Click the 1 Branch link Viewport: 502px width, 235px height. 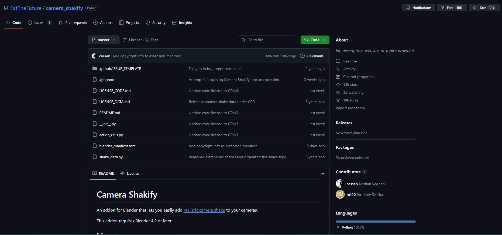pos(133,40)
